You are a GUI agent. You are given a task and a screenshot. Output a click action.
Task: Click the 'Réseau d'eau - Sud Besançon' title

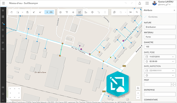click(x=24, y=3)
